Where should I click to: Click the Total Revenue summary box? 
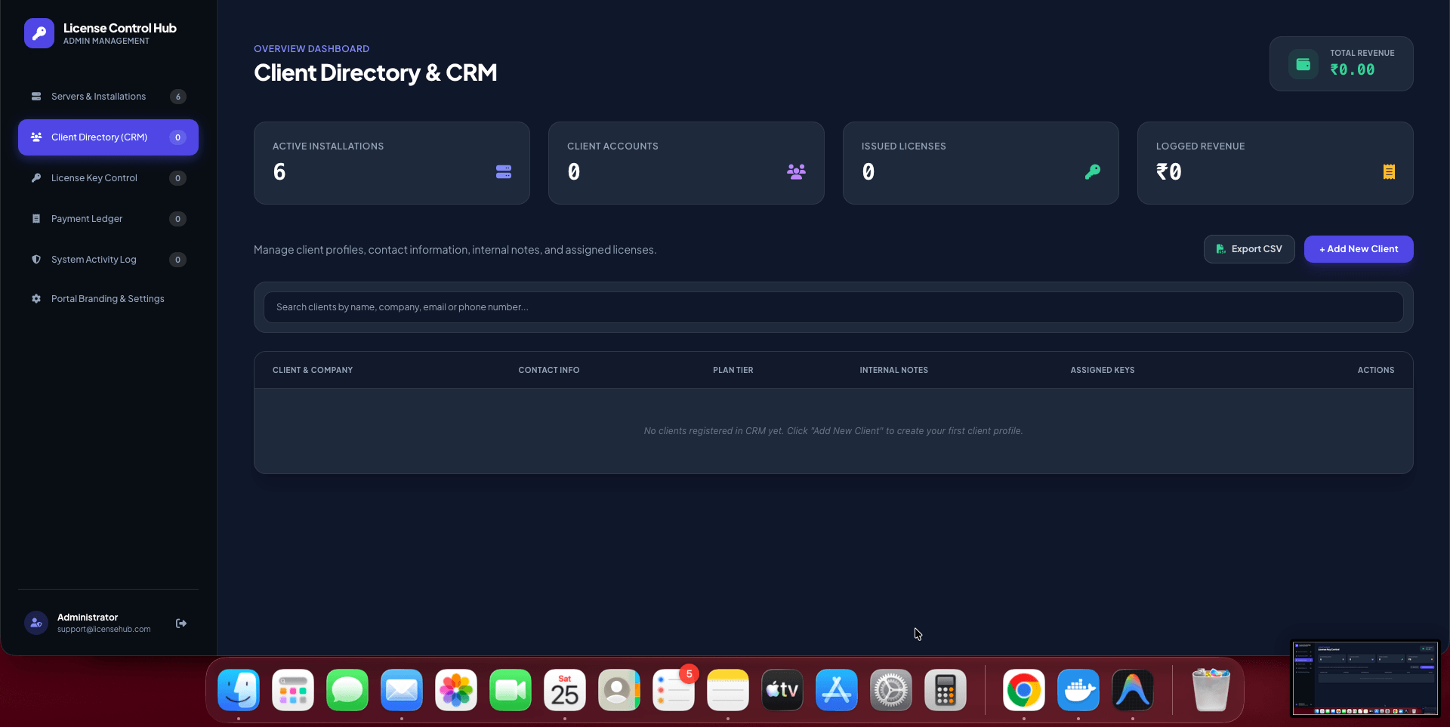click(1341, 64)
